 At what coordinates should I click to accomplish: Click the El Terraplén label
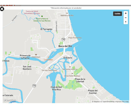click(x=46, y=29)
